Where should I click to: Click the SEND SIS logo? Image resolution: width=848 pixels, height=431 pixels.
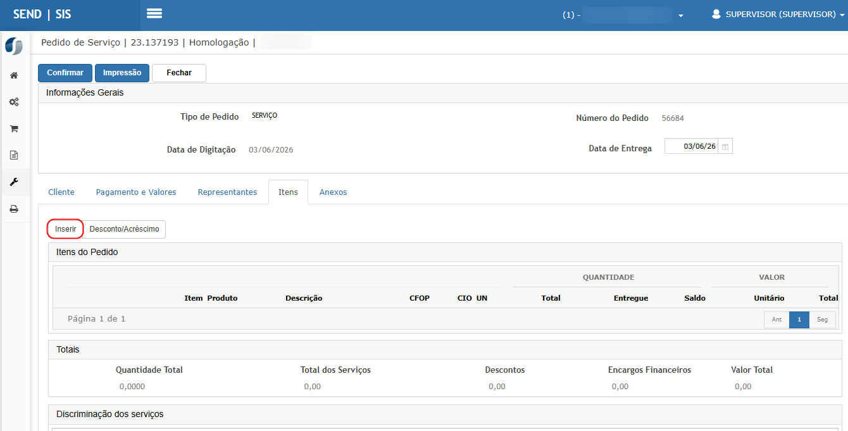[42, 15]
